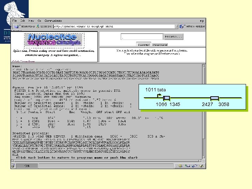This screenshot has width=252, height=189.
Task: Click the vertical scrollbar down arrow
Action: click(204, 157)
